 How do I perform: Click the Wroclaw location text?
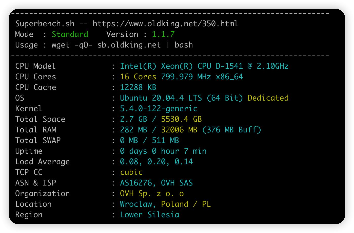(x=136, y=204)
